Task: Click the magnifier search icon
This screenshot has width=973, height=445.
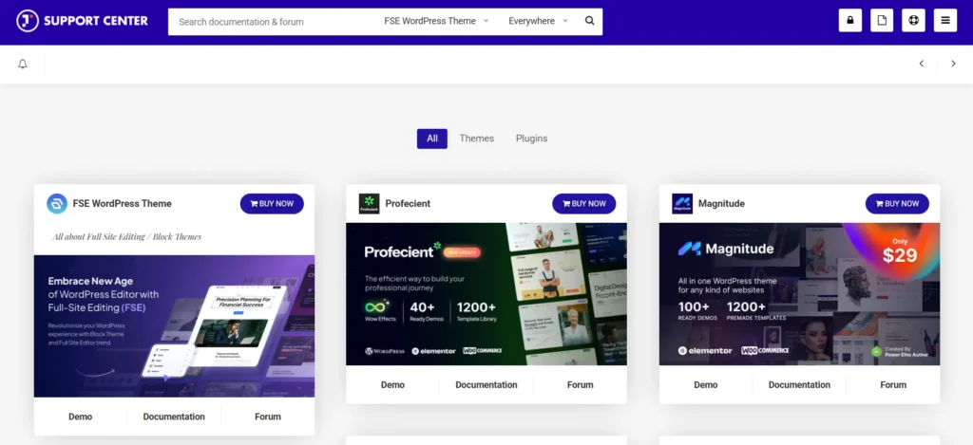Action: (x=589, y=21)
